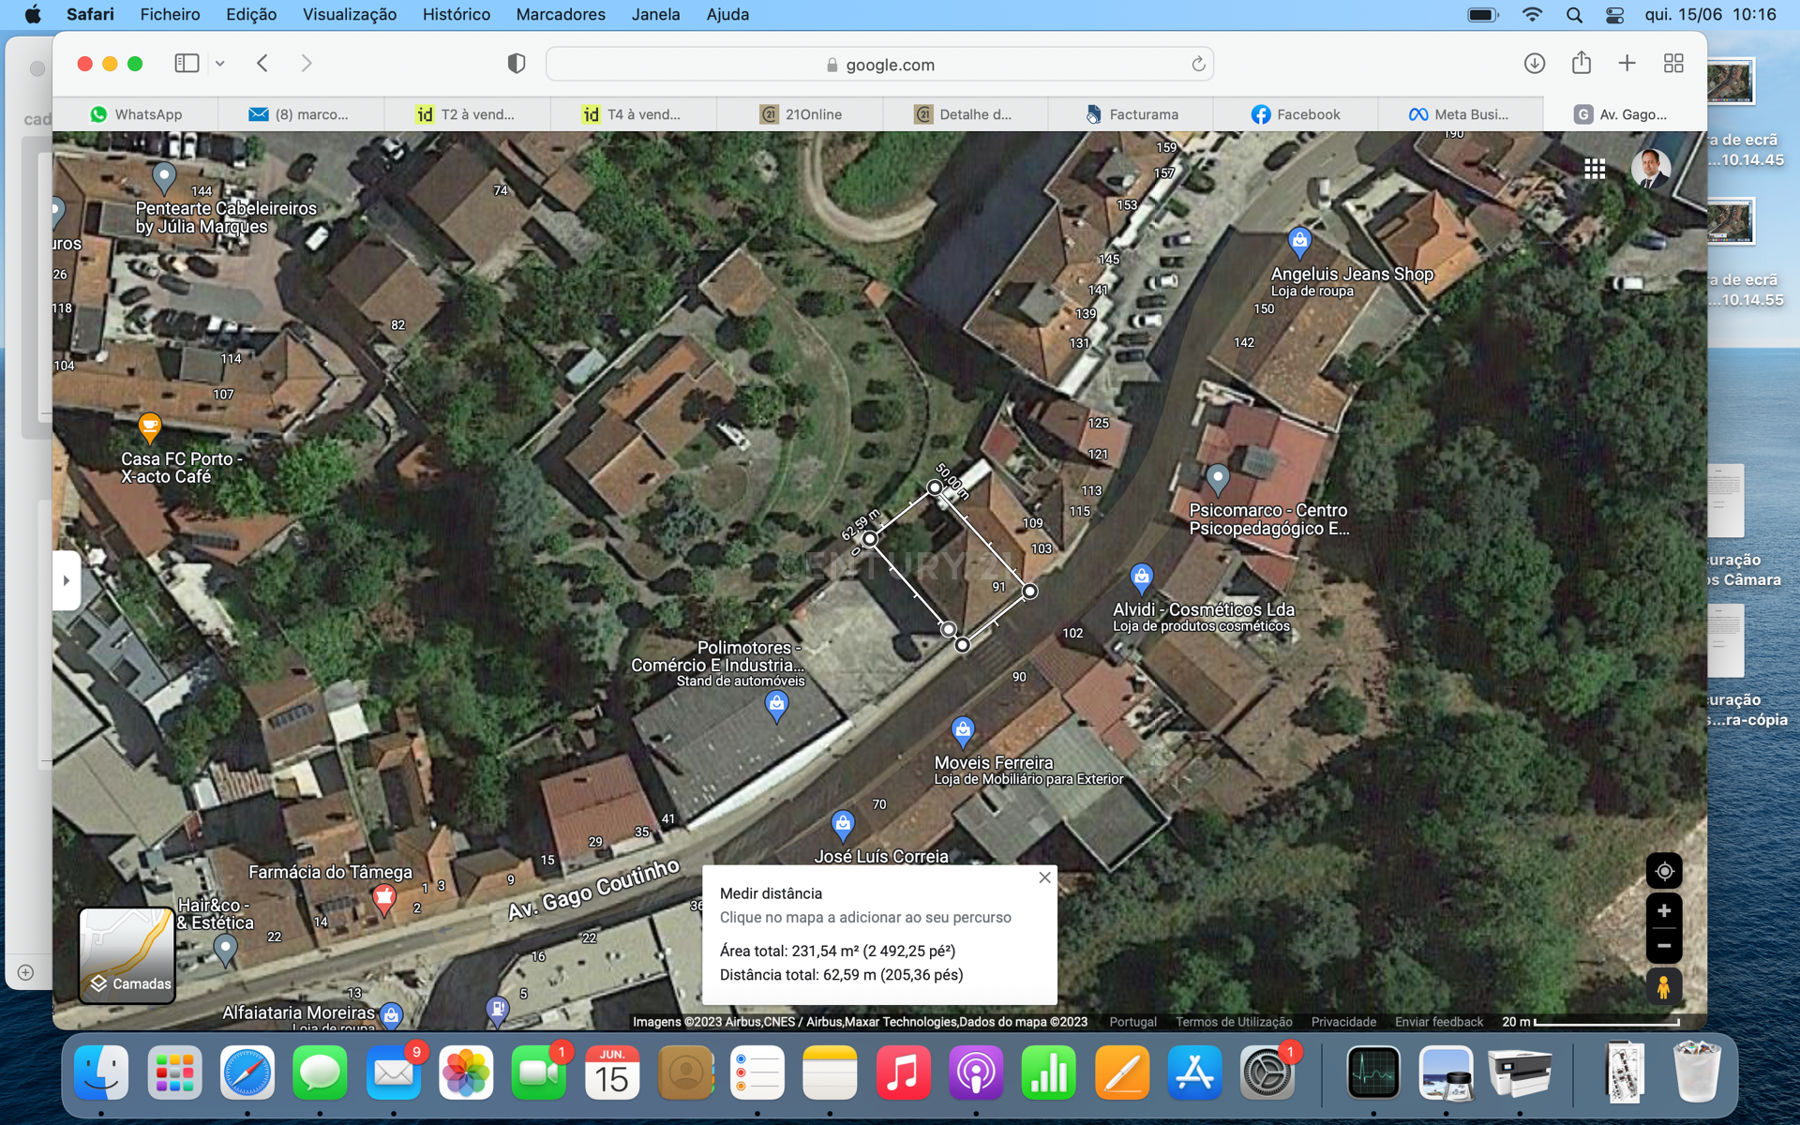Select the Casa FC Porto café pin
This screenshot has height=1125, width=1800.
[149, 428]
